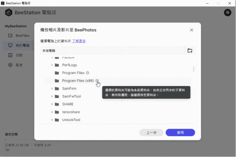The width and height of the screenshot is (236, 157).
Task: Select the UnlockTool folder name
Action: click(71, 120)
